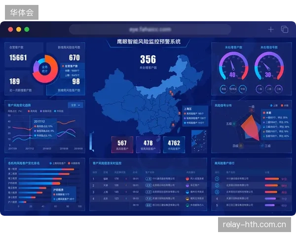Image resolution: width=296 pixels, height=237 pixels.
Task: Click monitoring table row 1 count 178
Action: tap(116, 179)
